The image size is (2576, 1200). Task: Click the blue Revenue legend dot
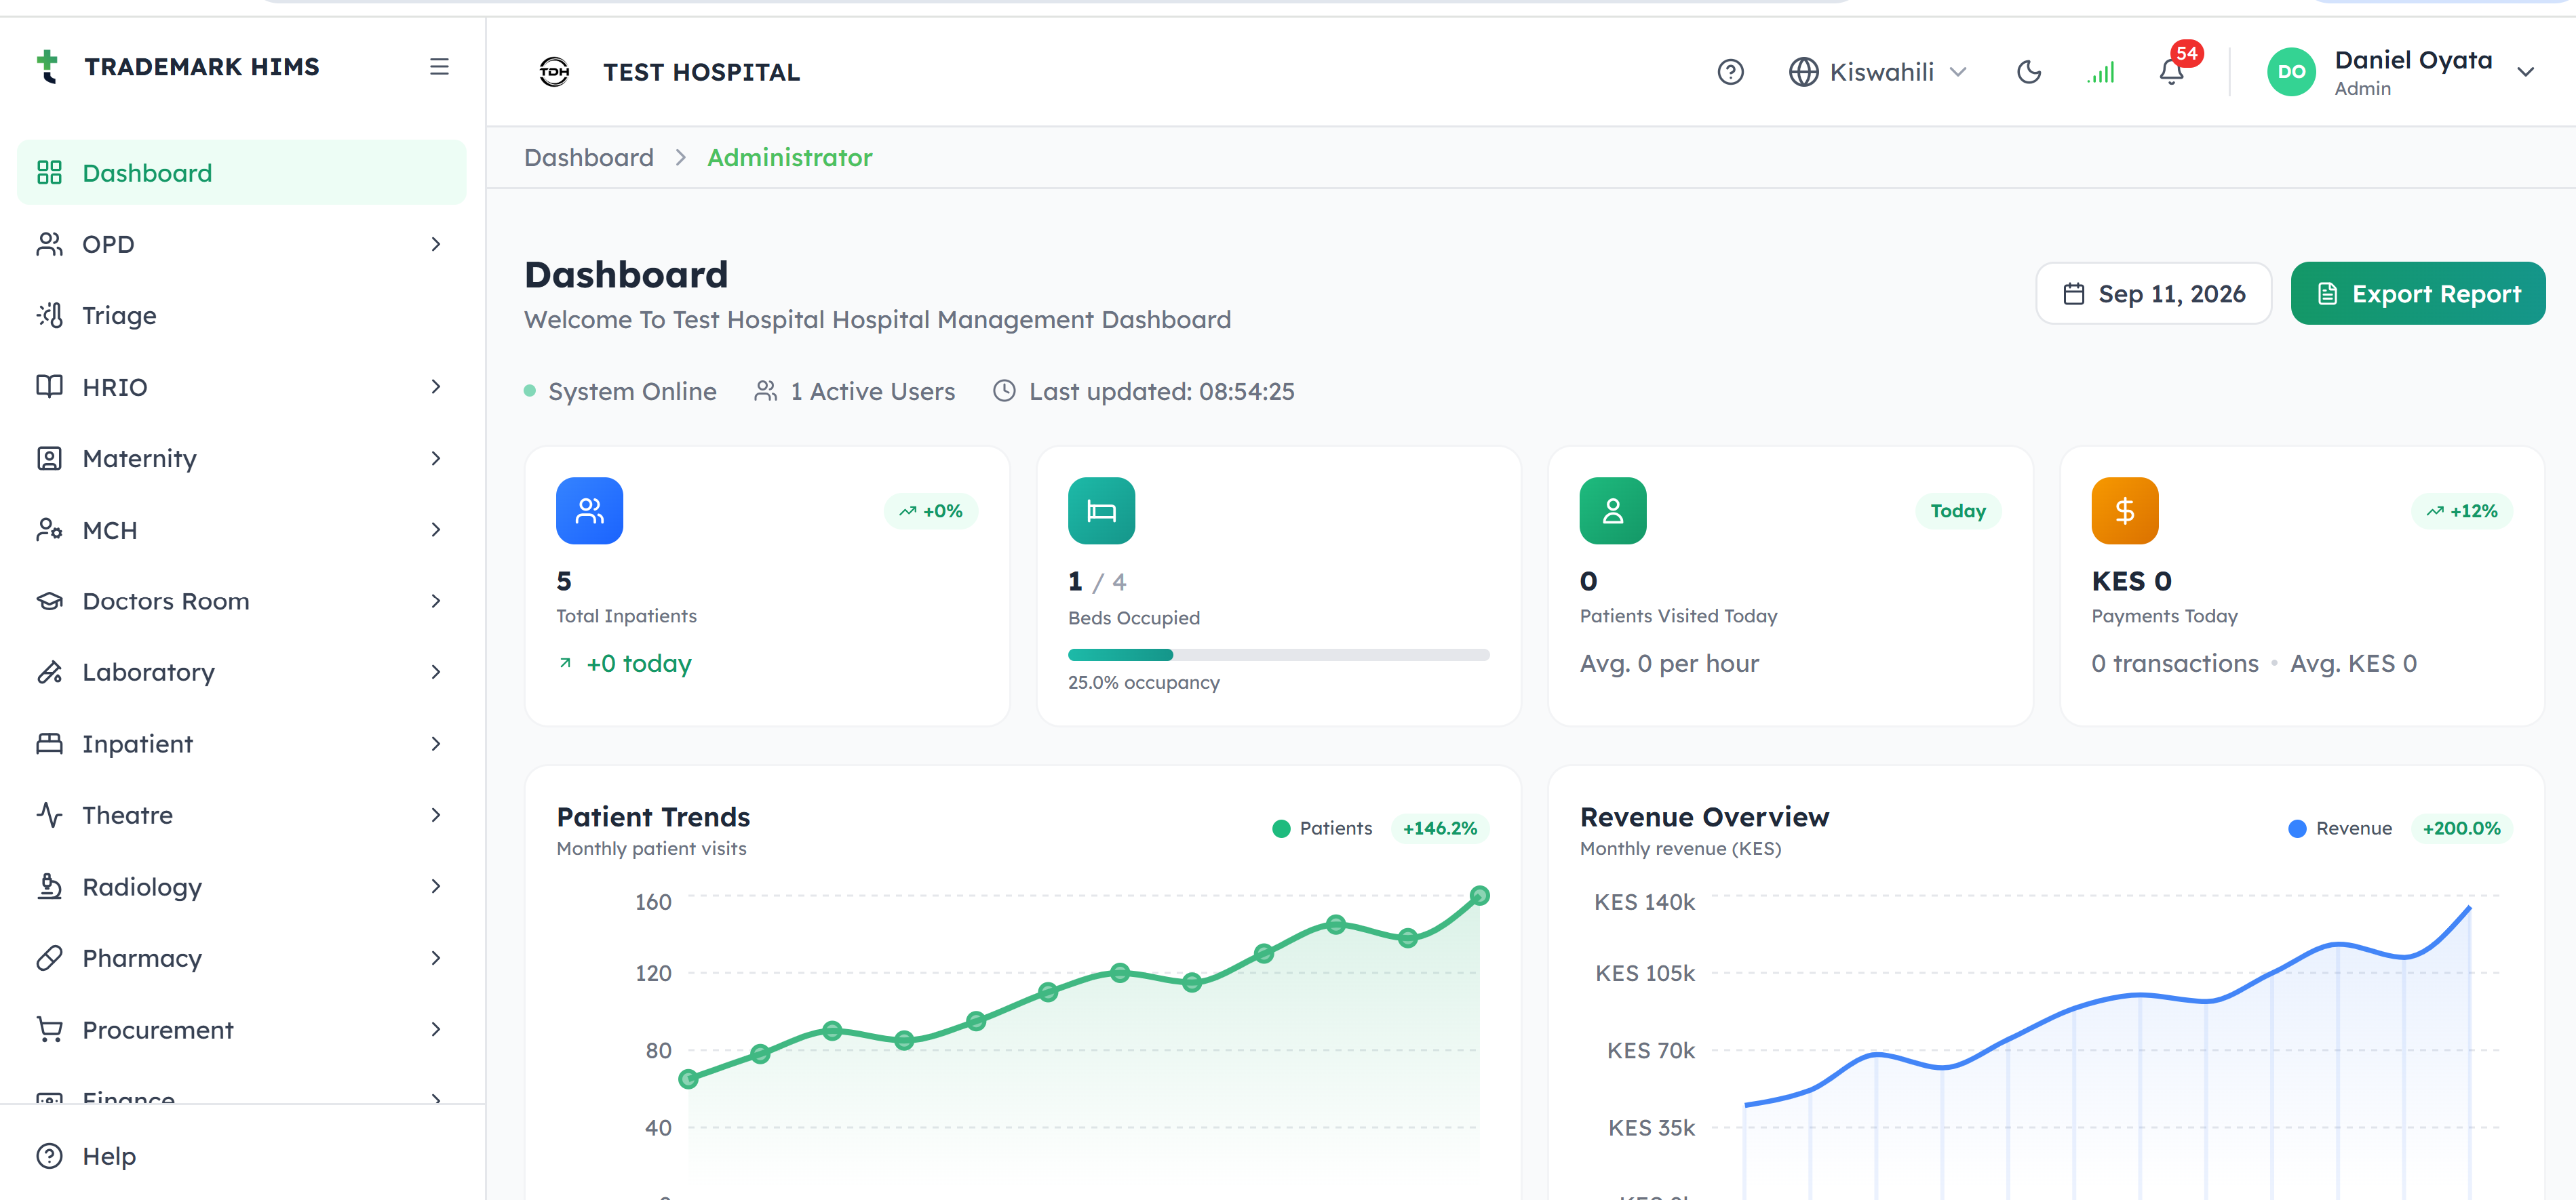tap(2297, 828)
